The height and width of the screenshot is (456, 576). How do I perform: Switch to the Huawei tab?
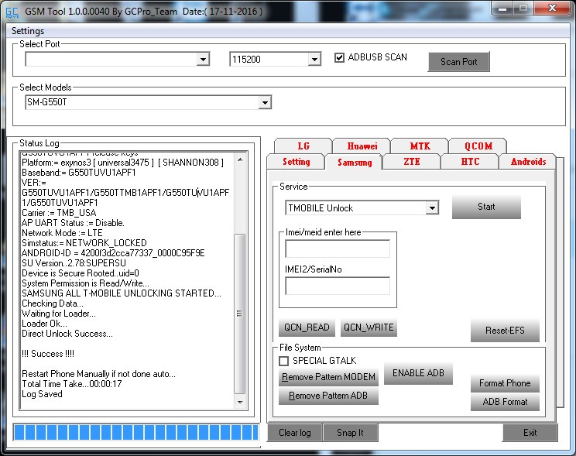[362, 146]
